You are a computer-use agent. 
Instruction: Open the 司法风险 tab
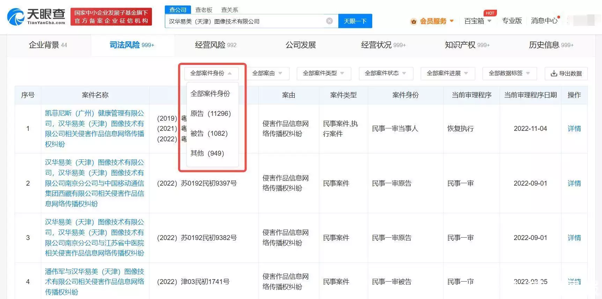[132, 45]
